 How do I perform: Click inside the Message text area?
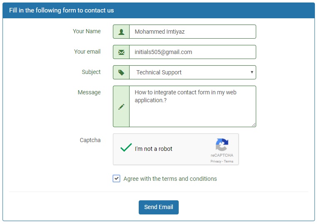coord(192,106)
